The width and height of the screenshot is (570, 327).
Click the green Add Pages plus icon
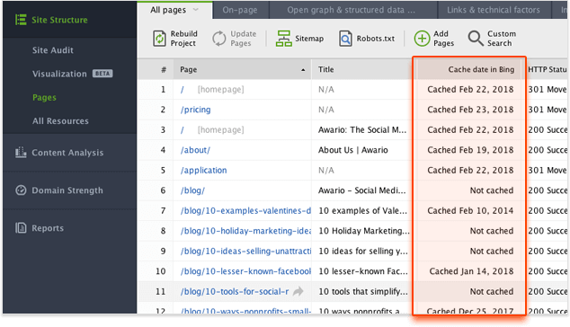click(422, 38)
